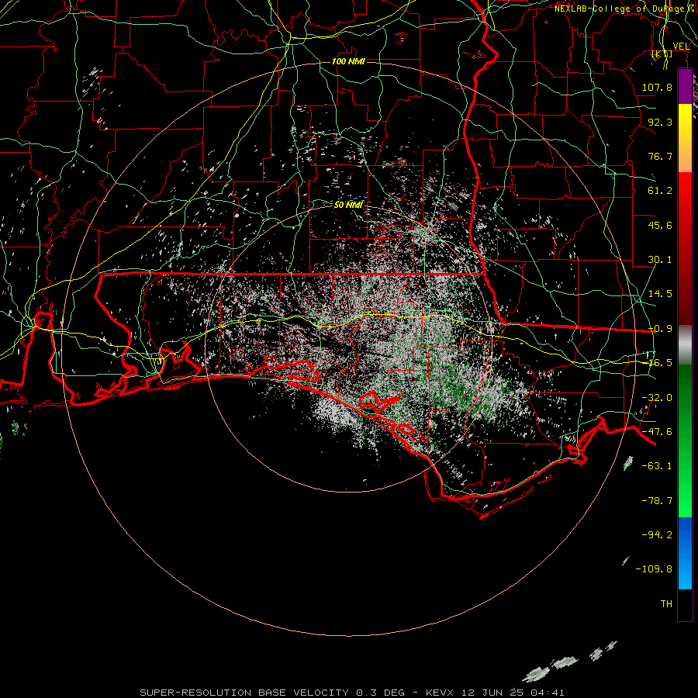Click the 76.7 velocity scale value
698x698 pixels.
(x=660, y=156)
